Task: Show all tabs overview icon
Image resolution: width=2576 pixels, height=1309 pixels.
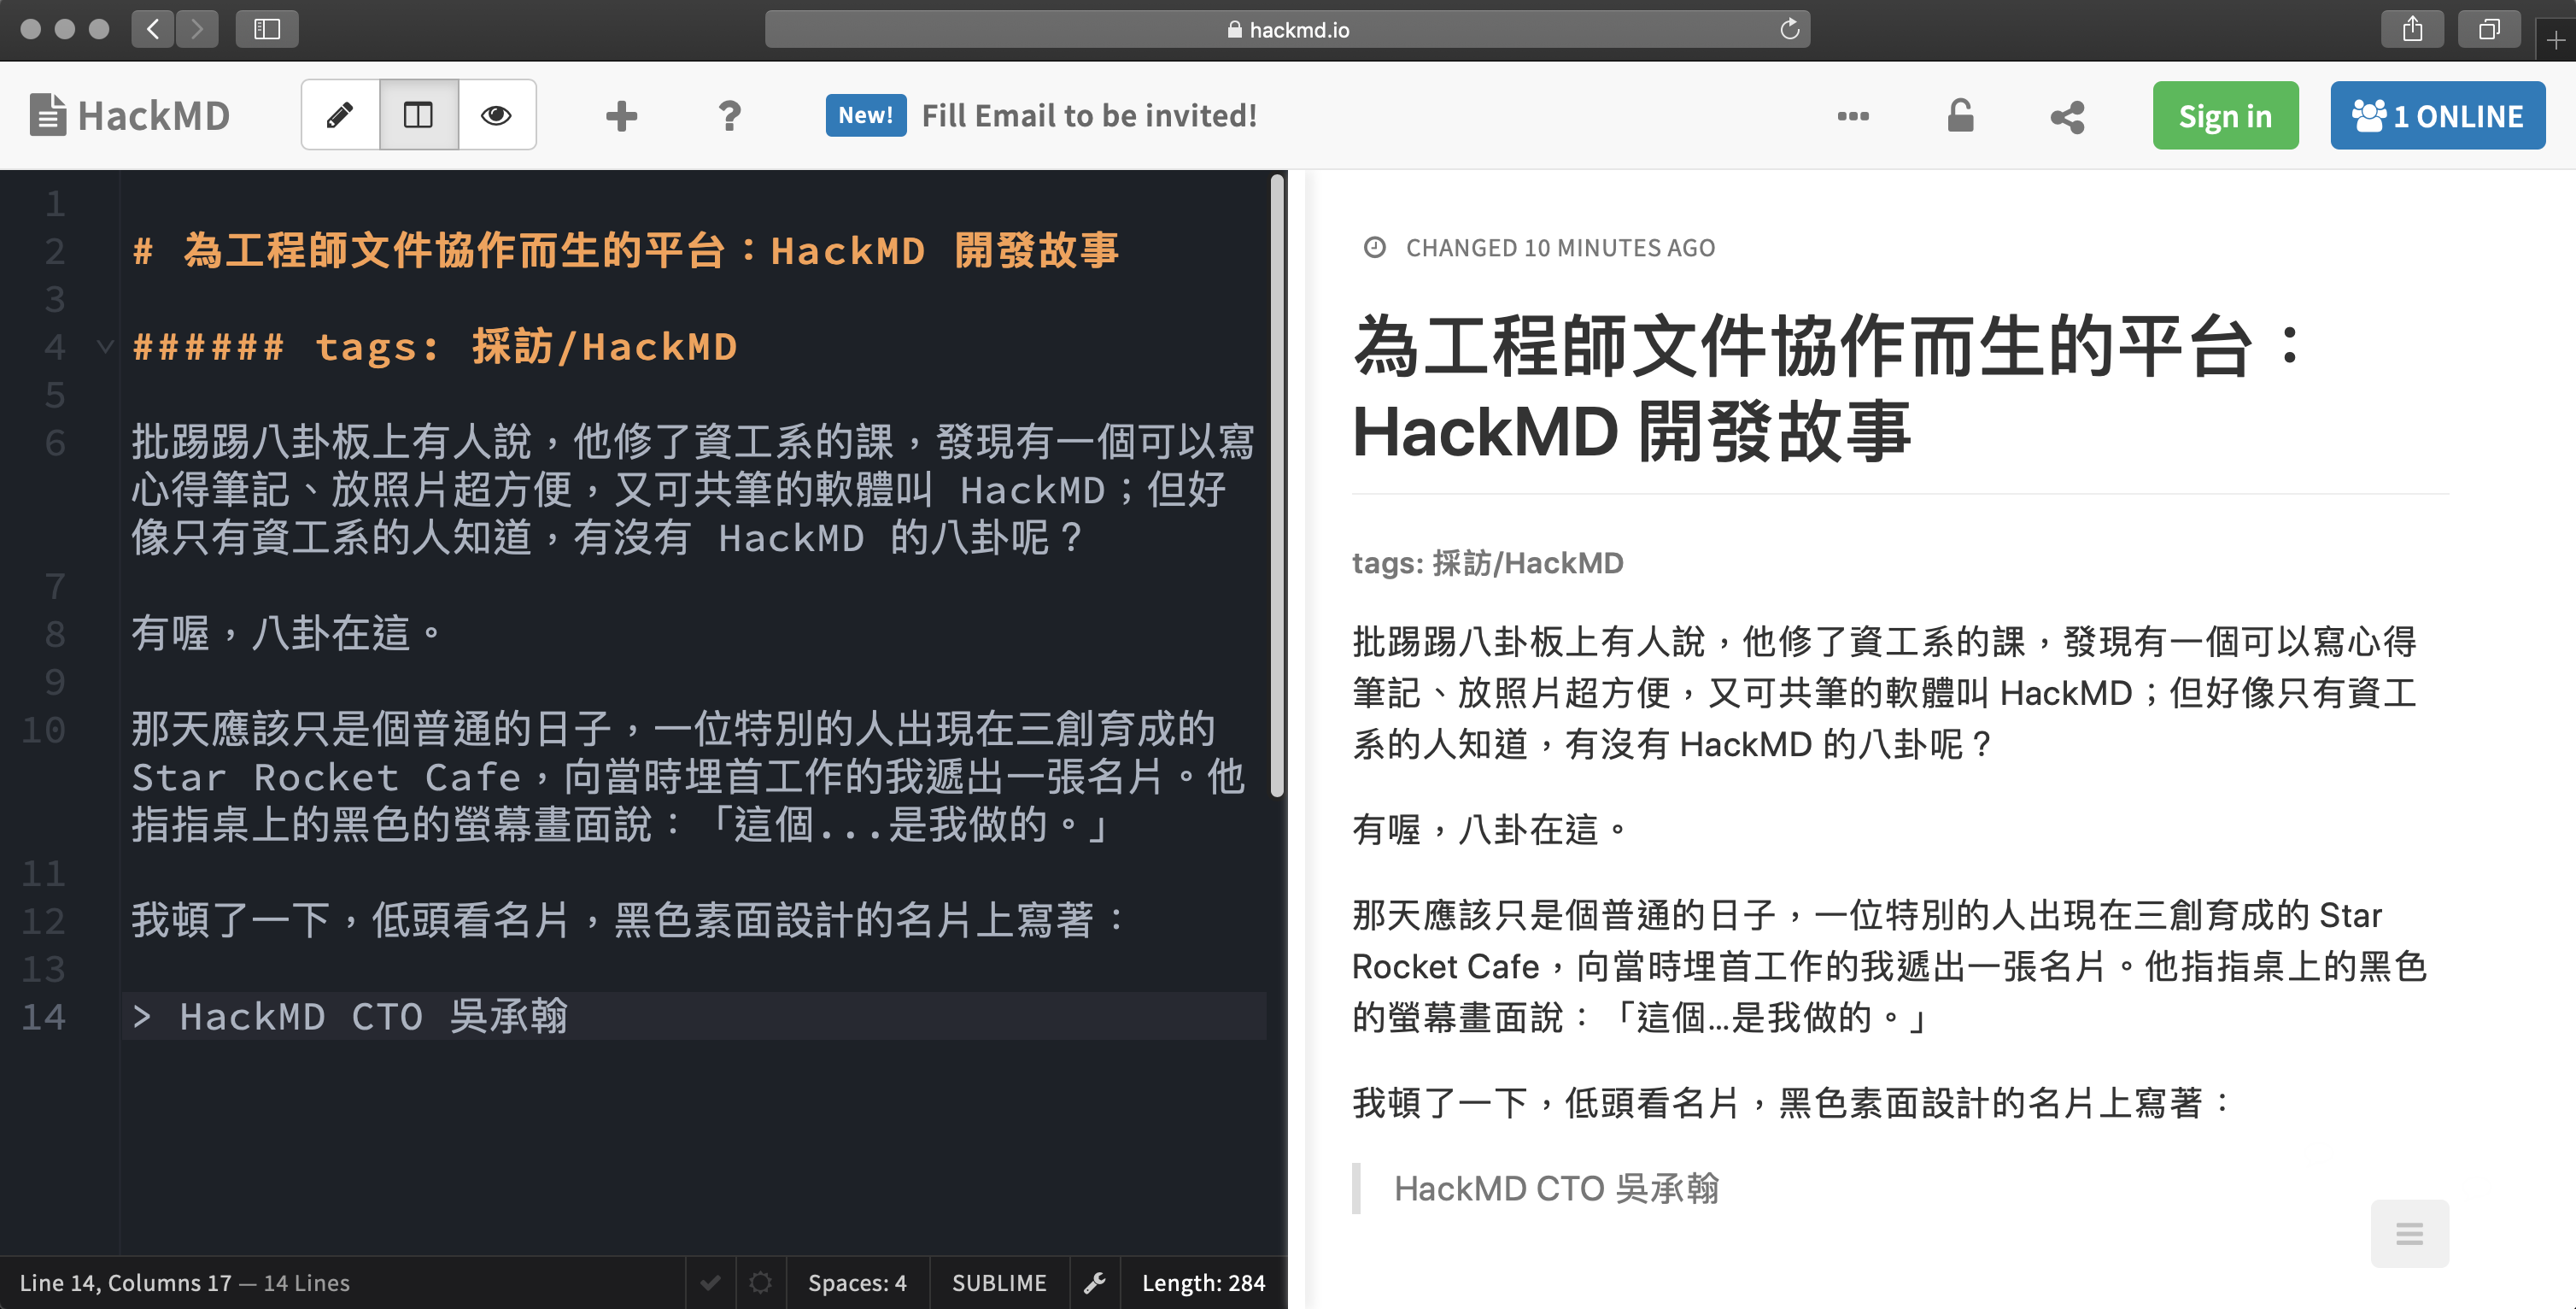Action: 2489,29
